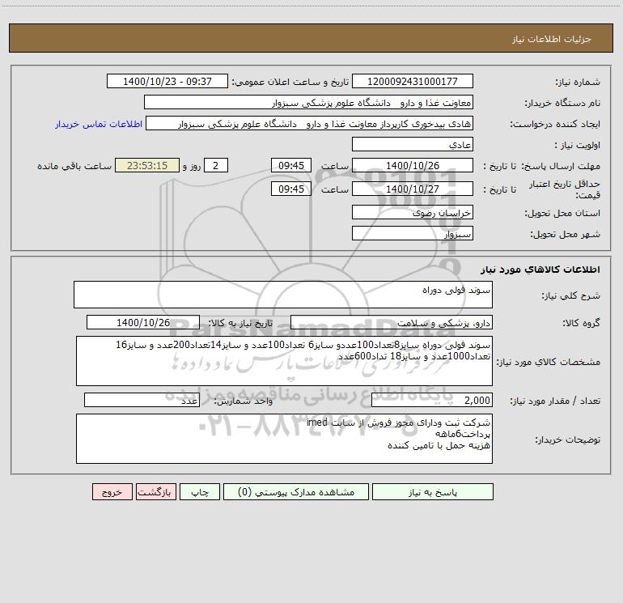Click quantity field showing 2,000
The height and width of the screenshot is (603, 623).
coord(432,401)
